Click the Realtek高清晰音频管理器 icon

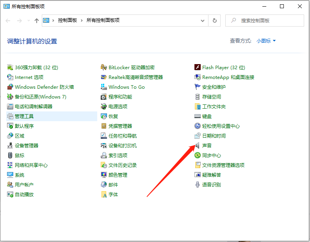104,77
